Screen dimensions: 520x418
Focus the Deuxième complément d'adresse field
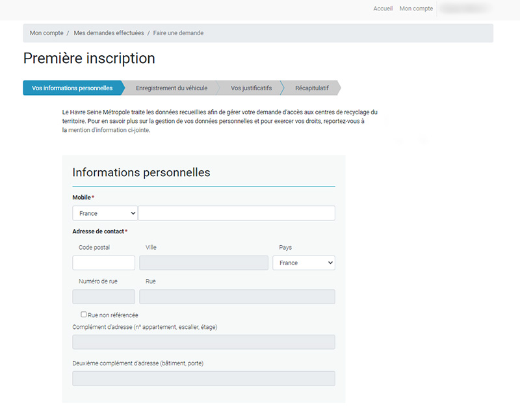coord(203,378)
